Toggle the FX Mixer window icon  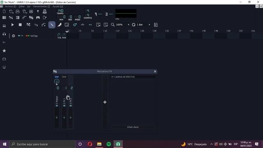(31, 17)
